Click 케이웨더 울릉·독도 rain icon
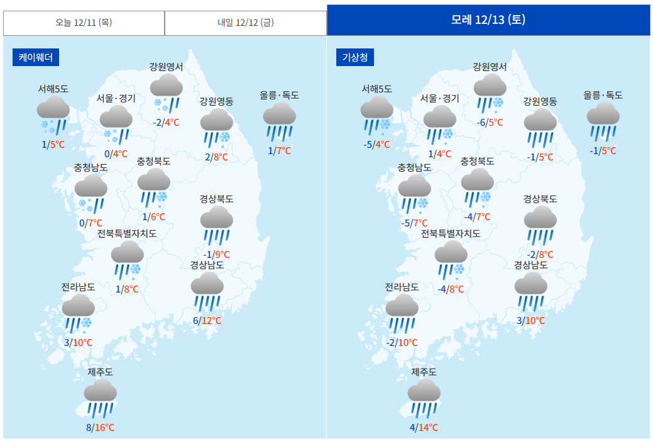This screenshot has height=441, width=653. click(280, 122)
